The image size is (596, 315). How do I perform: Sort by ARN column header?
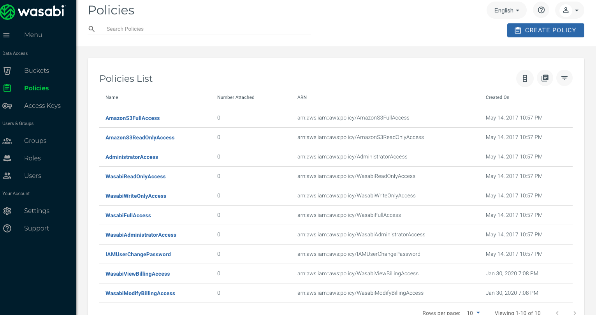(x=302, y=97)
